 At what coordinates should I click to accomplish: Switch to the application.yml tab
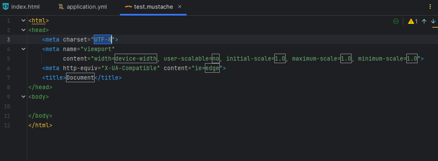tap(82, 6)
